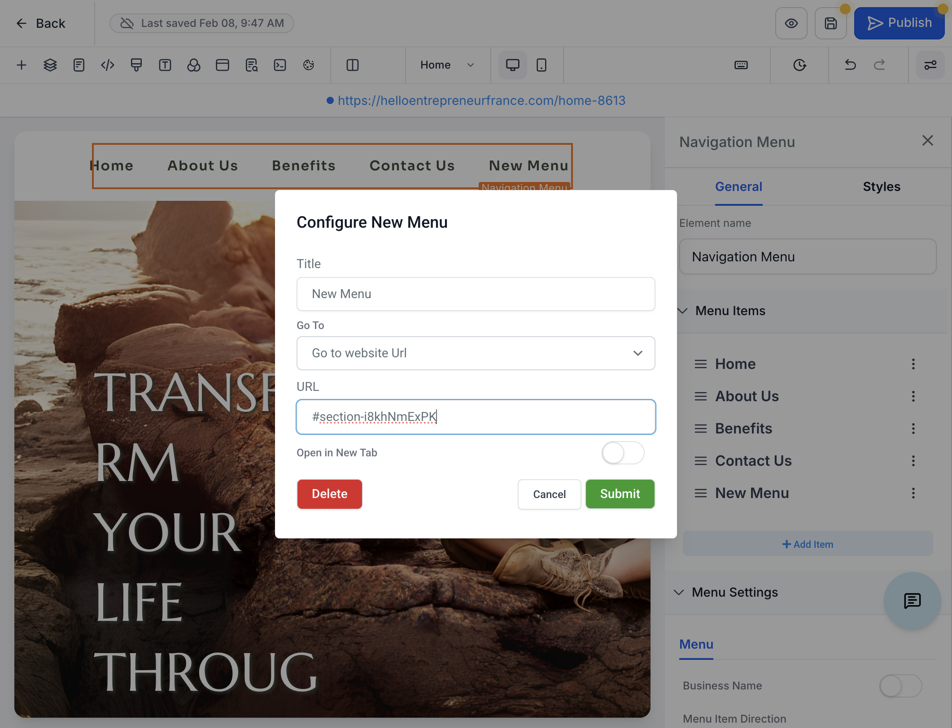
Task: Switch to the General tab
Action: [738, 186]
